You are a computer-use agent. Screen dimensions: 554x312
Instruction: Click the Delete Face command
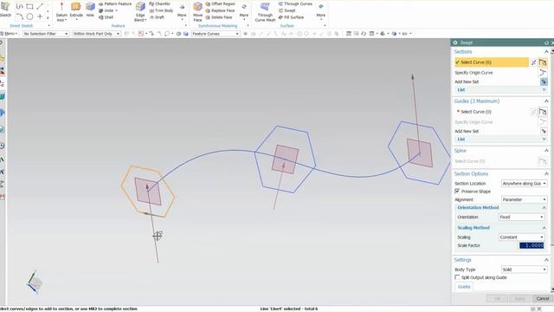(218, 17)
